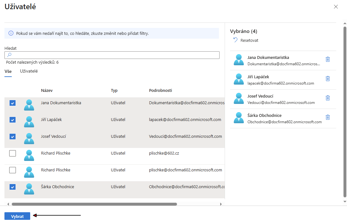Click the name Šárka Obchodnice in table
Screen dimensions: 347x223
tap(58, 187)
